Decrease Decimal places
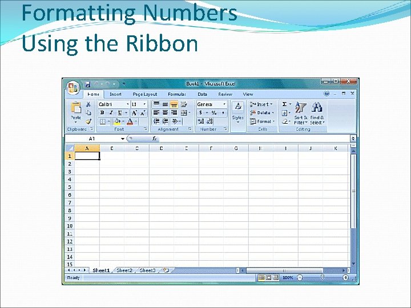This screenshot has height=308, width=411. pyautogui.click(x=209, y=121)
